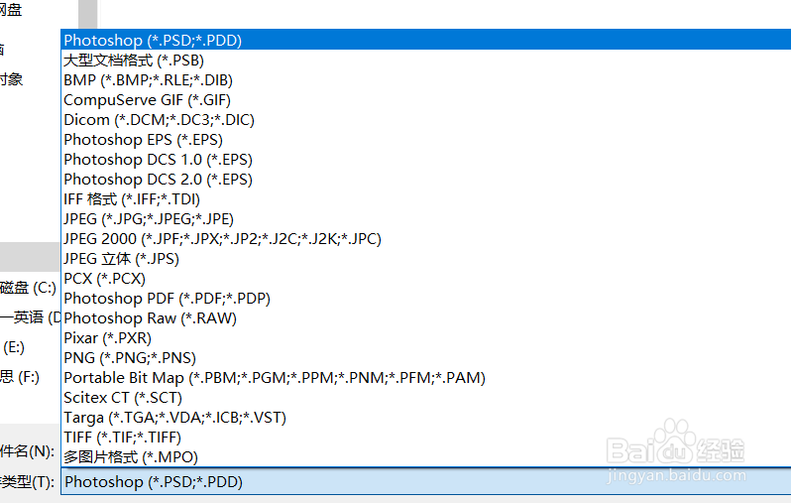
Task: Pick IFF 格式 (*.IFF;*.TDI)
Action: coord(426,199)
